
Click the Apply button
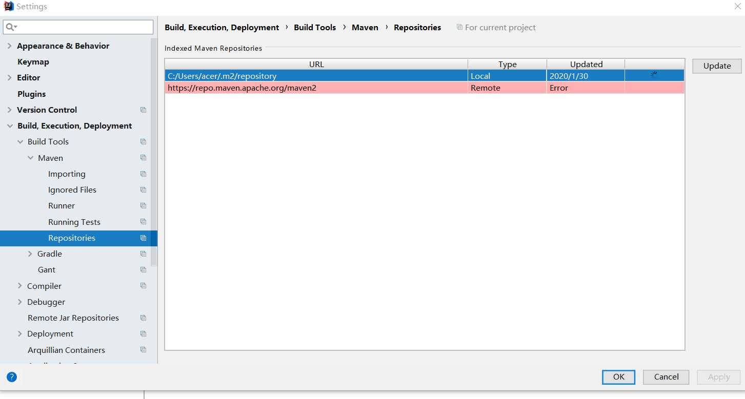pyautogui.click(x=718, y=377)
